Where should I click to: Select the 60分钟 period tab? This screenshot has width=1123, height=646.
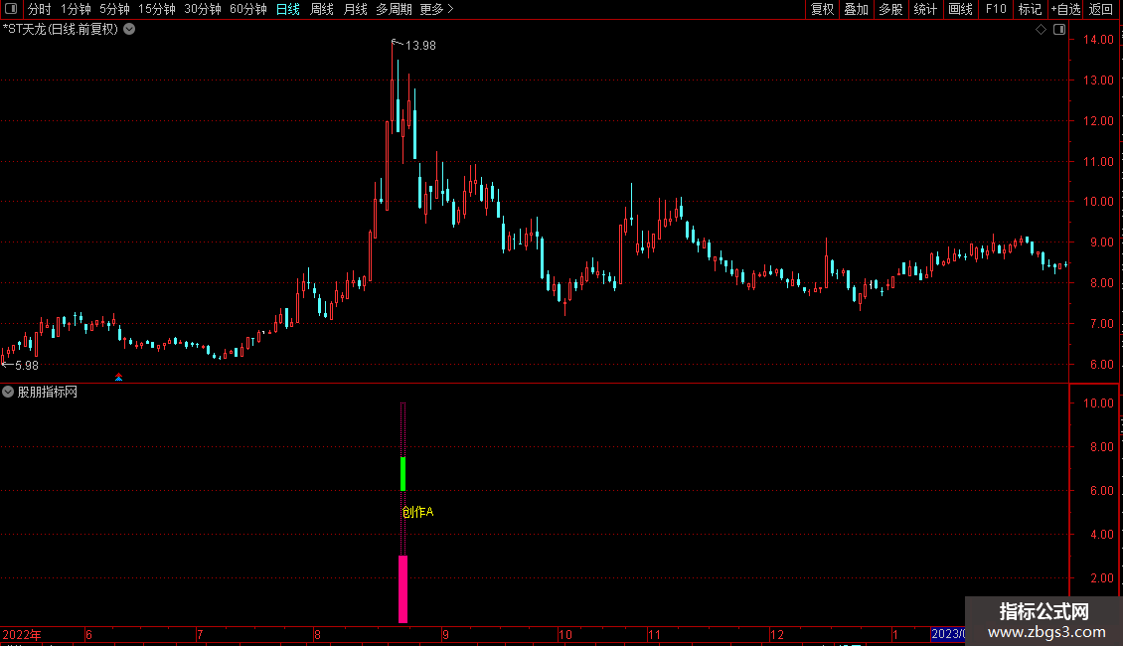[248, 9]
